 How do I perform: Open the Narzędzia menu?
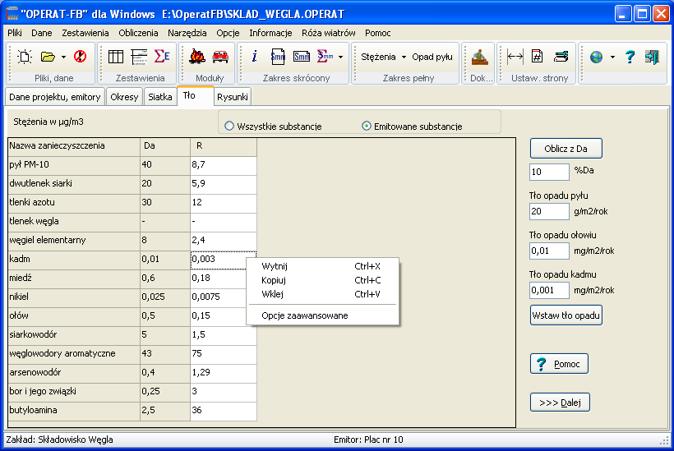[187, 33]
